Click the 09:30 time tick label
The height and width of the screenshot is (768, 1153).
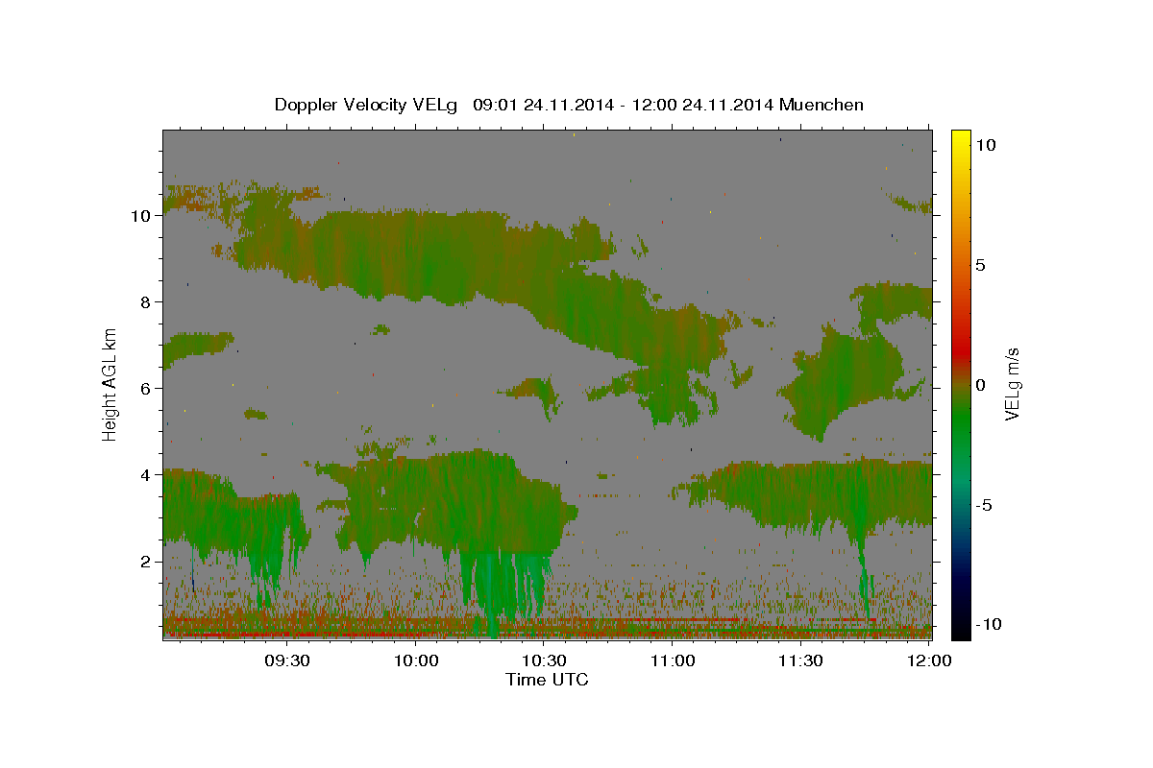[286, 660]
